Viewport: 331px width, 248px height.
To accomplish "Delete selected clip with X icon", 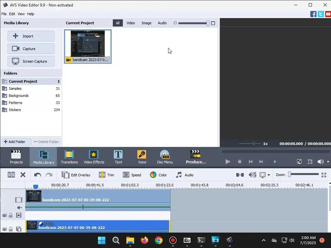I will point(23,175).
